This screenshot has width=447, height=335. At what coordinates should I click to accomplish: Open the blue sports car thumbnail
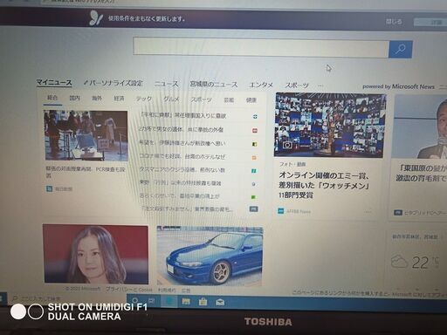[210, 256]
